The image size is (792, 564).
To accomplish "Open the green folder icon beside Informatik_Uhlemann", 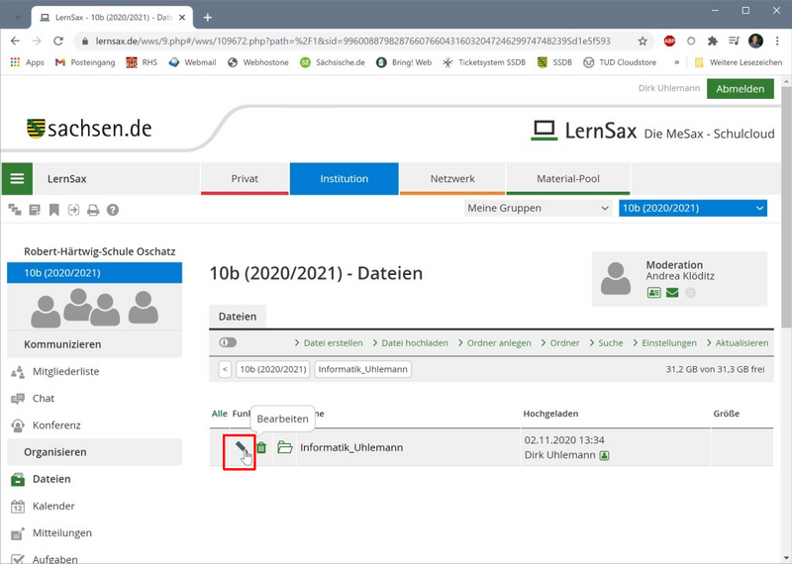I will pos(285,448).
